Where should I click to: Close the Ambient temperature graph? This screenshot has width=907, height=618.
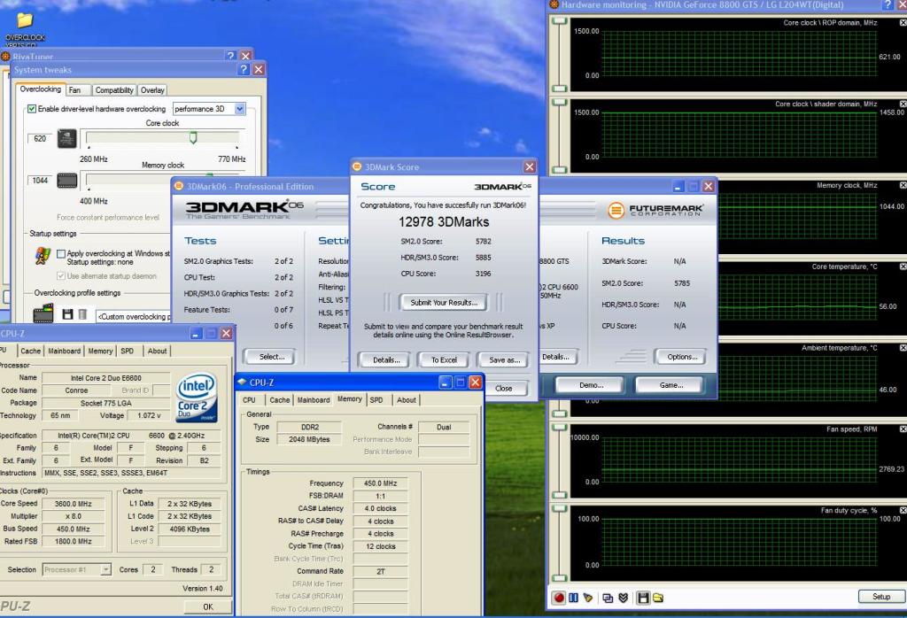pos(903,347)
